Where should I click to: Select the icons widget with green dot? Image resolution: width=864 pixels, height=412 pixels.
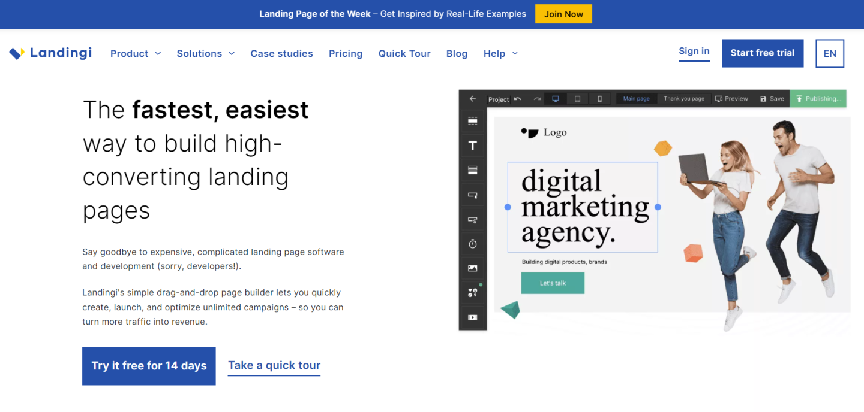(x=473, y=293)
